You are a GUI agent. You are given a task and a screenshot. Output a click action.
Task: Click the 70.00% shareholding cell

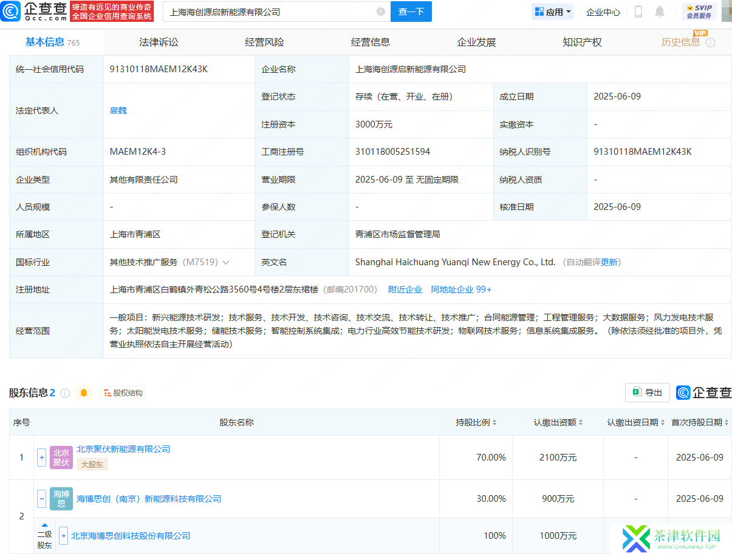point(491,458)
